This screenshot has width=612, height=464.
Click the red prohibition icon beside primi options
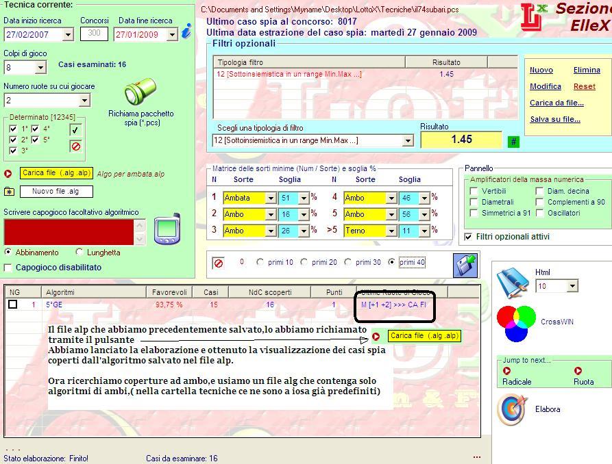[219, 263]
